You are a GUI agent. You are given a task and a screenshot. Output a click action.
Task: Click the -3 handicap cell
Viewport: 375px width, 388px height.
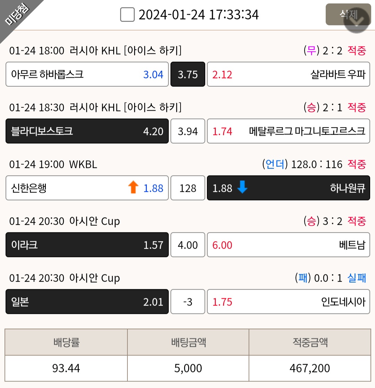click(188, 302)
